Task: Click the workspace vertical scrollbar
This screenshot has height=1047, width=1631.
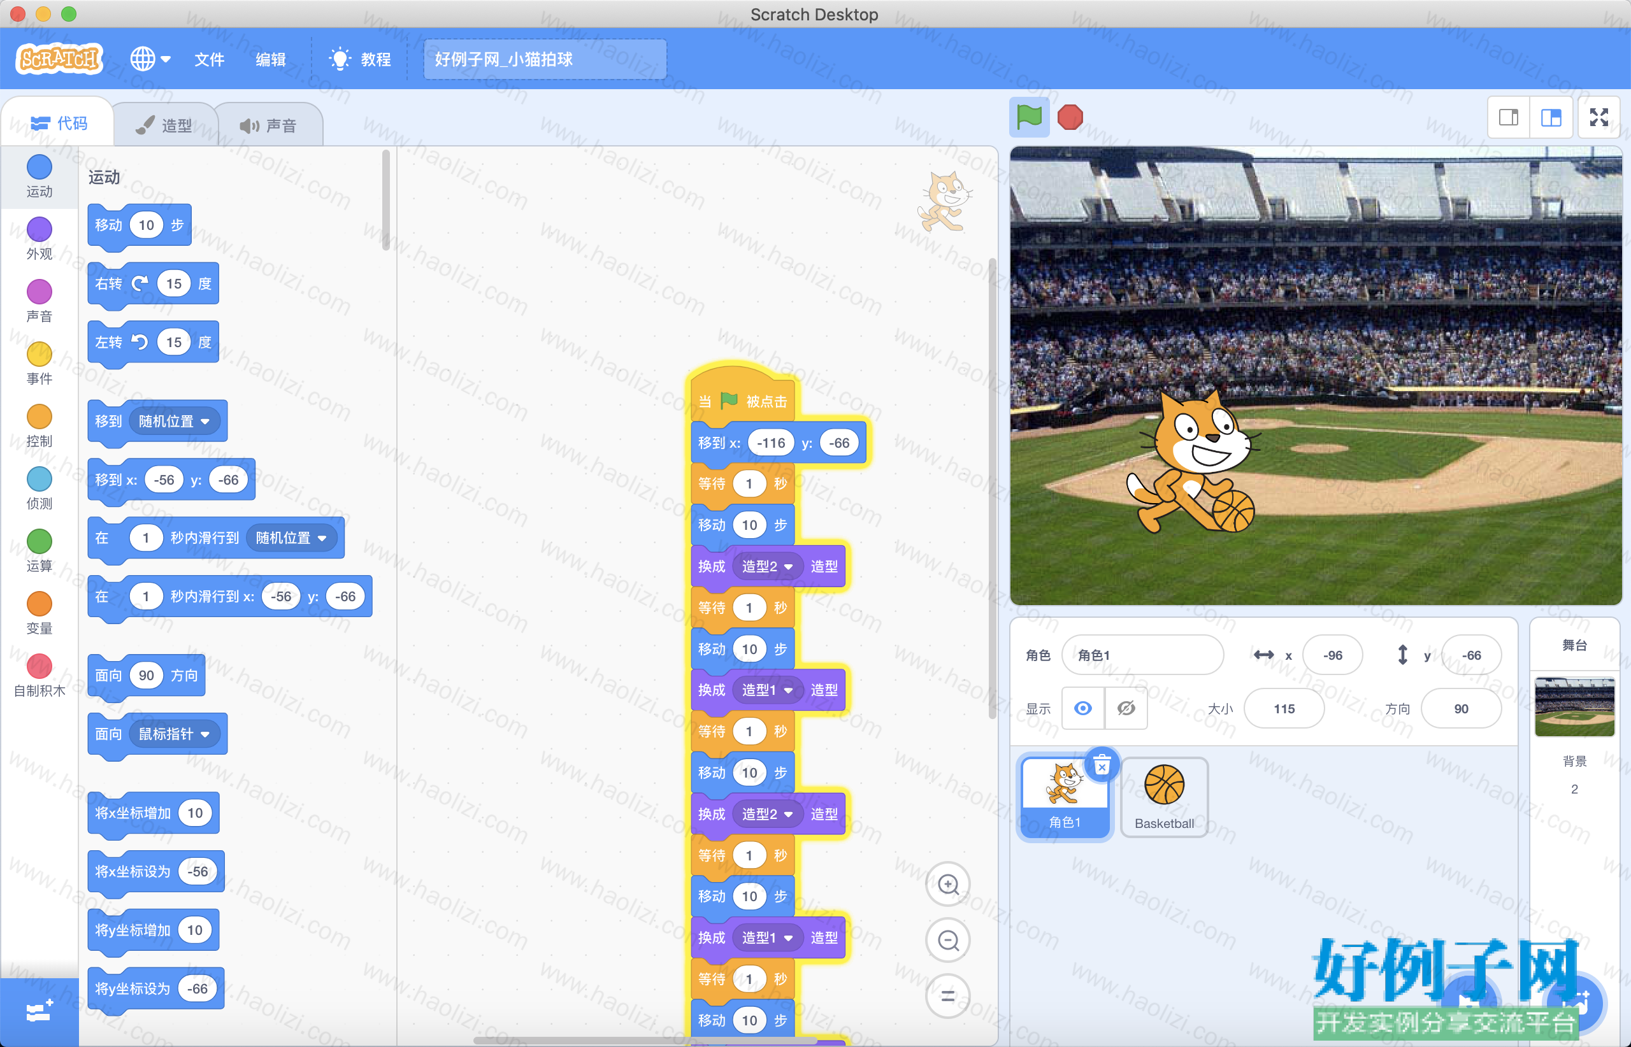Action: pos(993,488)
